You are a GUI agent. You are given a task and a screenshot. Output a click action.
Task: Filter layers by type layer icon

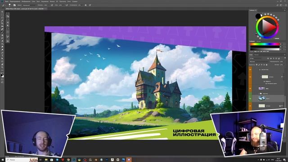pos(274,58)
